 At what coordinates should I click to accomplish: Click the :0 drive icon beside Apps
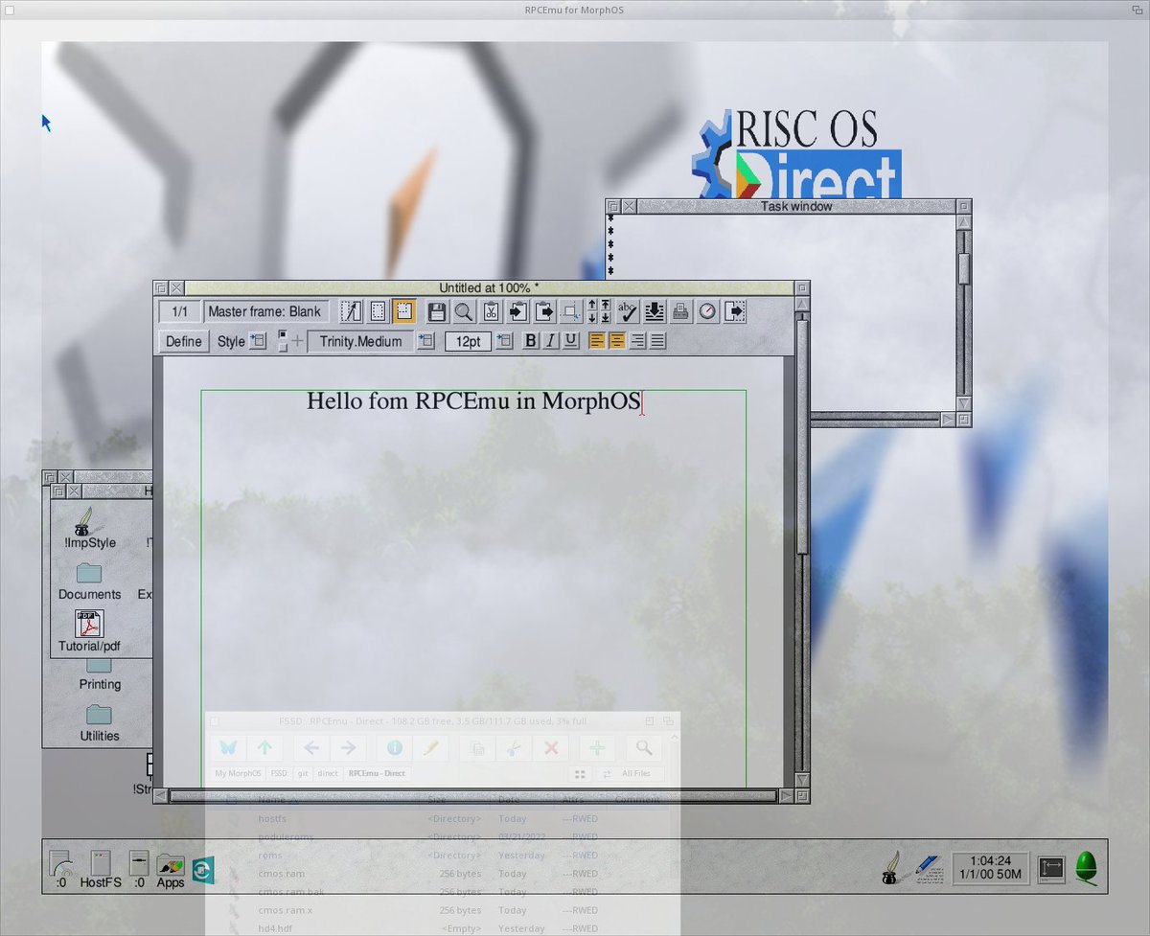click(139, 870)
